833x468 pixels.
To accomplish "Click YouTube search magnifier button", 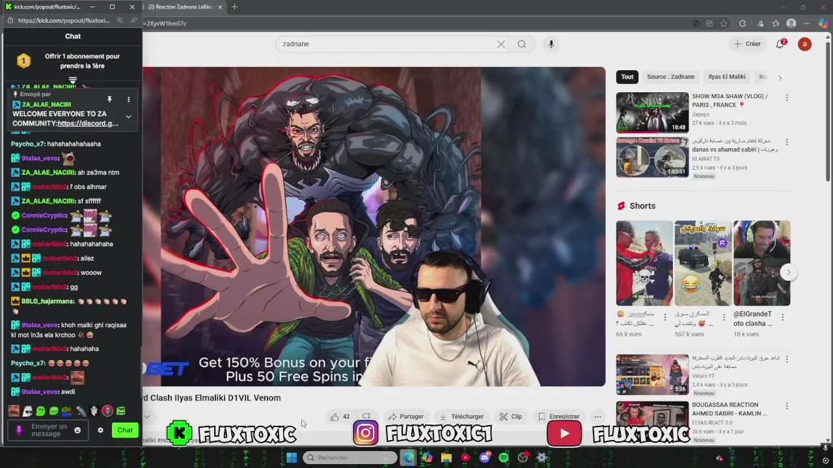I will (x=522, y=44).
